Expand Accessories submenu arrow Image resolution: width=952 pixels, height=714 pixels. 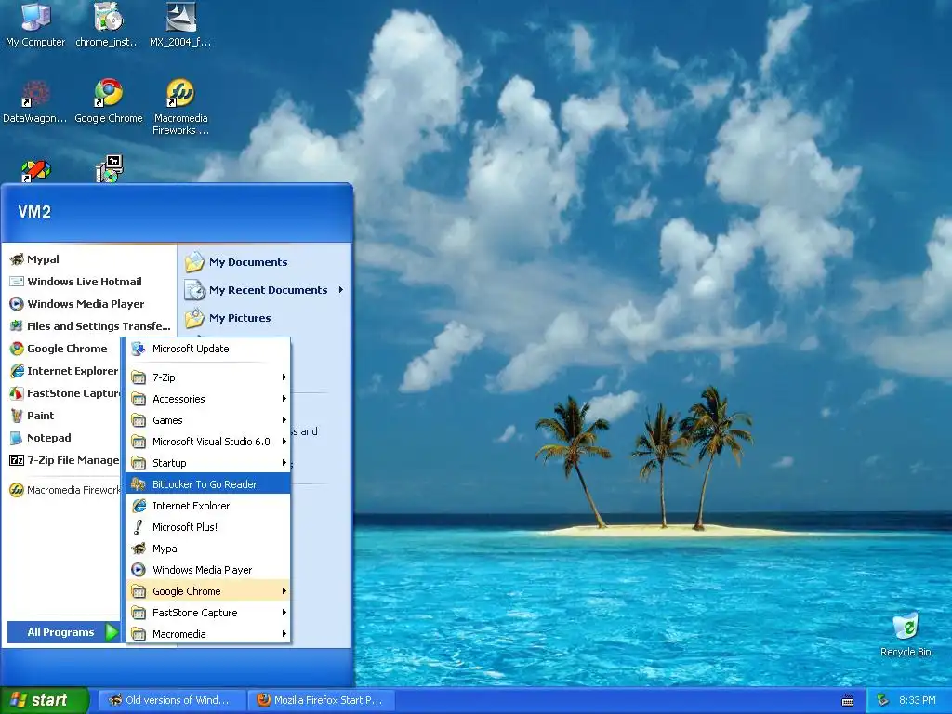tap(284, 399)
